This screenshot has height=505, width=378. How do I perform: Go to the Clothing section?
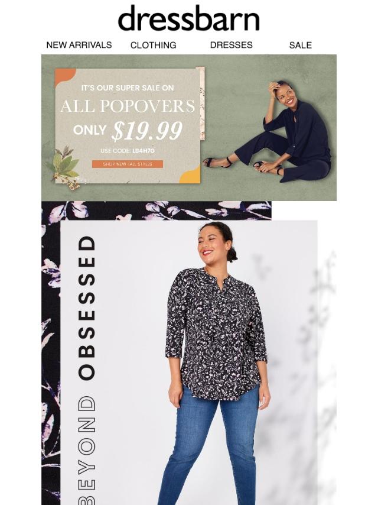(154, 45)
